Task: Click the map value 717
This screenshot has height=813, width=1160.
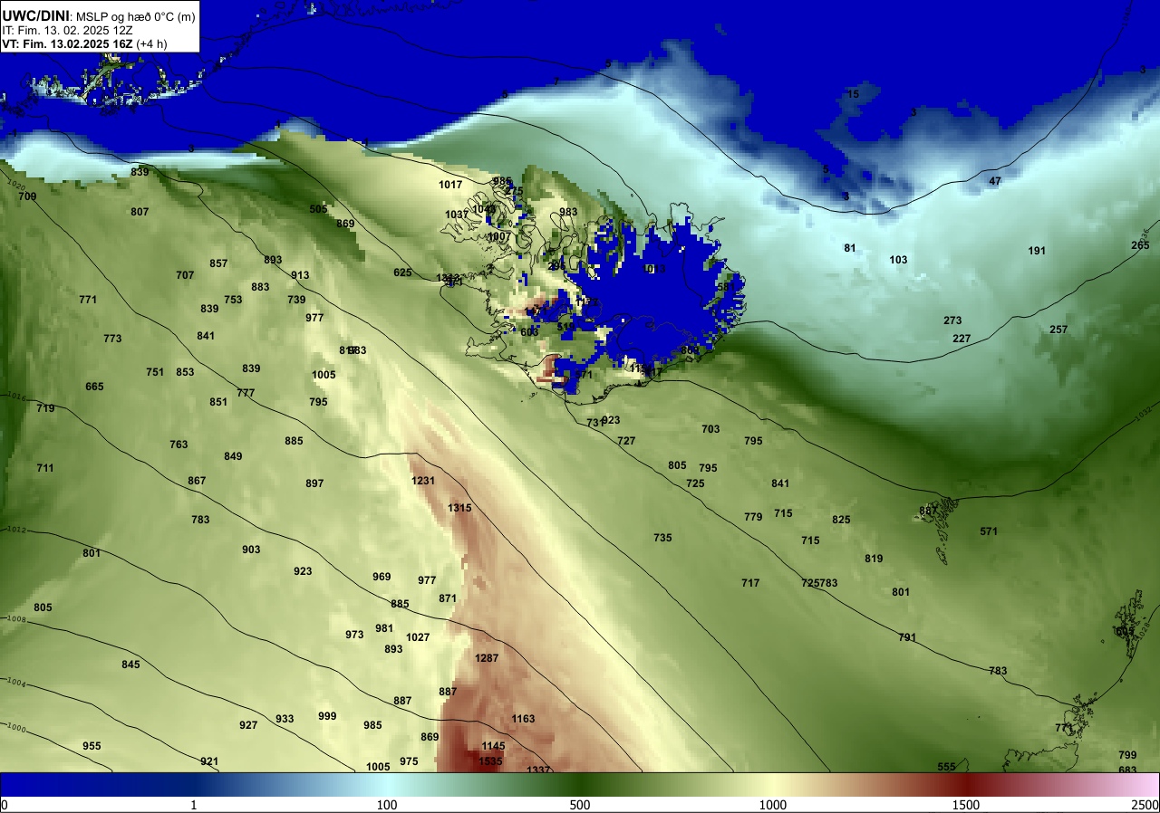Action: pos(750,583)
